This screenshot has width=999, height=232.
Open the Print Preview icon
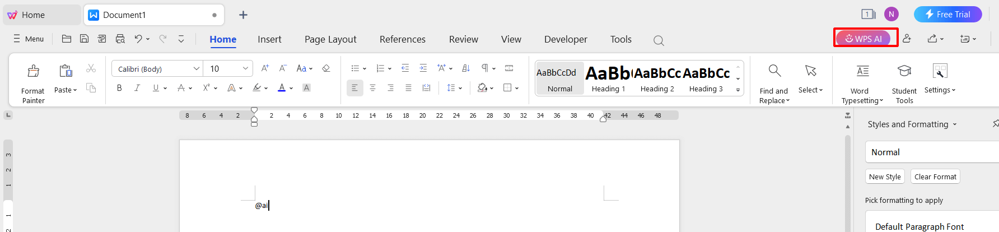coord(120,39)
